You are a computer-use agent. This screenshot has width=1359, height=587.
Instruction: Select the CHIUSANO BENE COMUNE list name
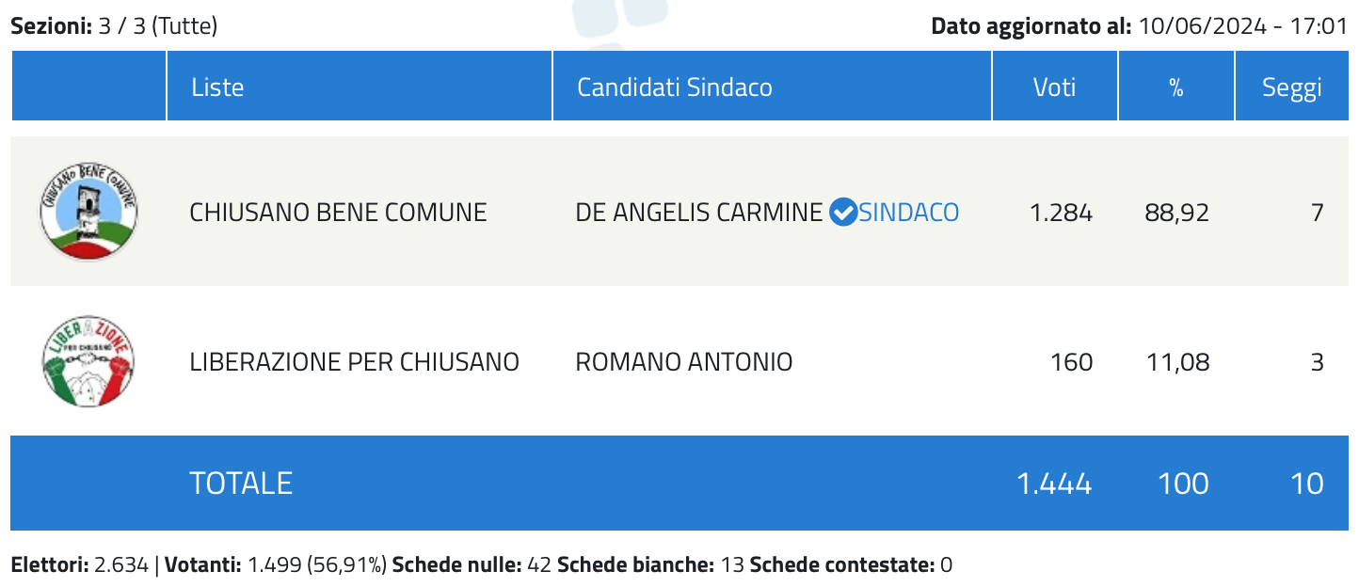(338, 213)
